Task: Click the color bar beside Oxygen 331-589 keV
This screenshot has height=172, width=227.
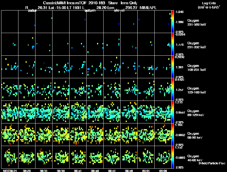Action: click(x=173, y=21)
